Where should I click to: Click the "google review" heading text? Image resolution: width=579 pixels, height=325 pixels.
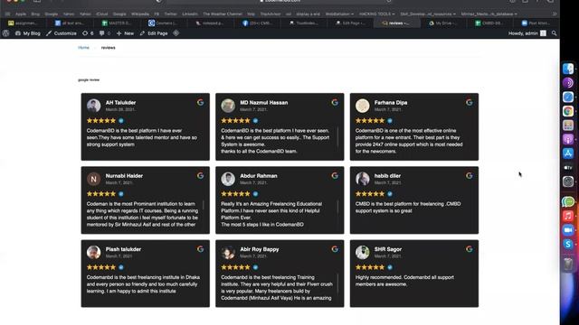pyautogui.click(x=89, y=79)
